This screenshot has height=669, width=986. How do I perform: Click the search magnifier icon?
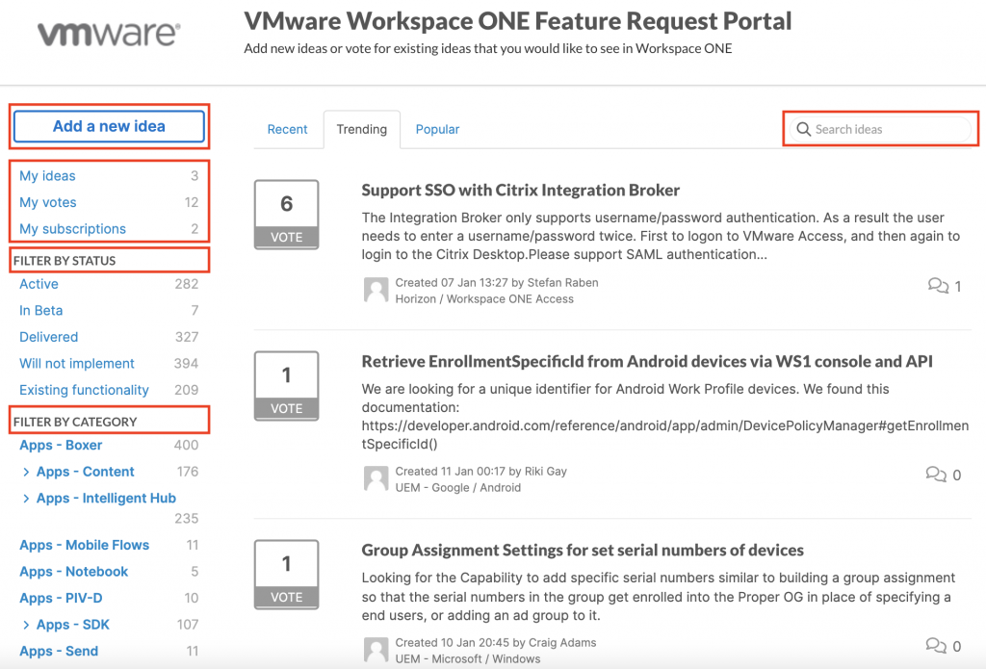tap(802, 129)
